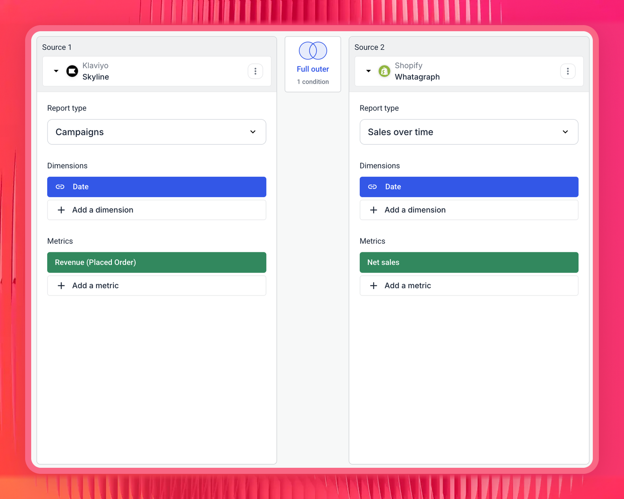Click 'Metrics' label in Source 1
The width and height of the screenshot is (624, 499).
pos(60,241)
